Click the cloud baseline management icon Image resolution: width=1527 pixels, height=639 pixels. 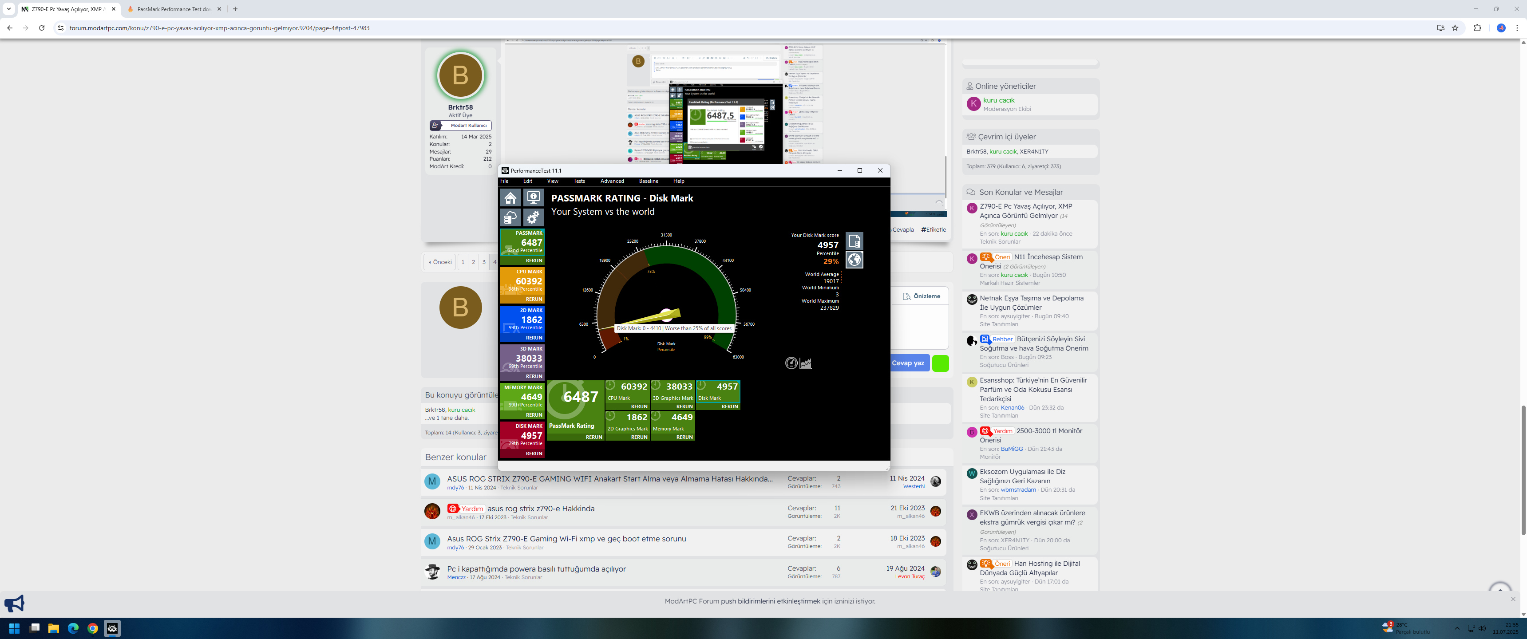point(510,217)
